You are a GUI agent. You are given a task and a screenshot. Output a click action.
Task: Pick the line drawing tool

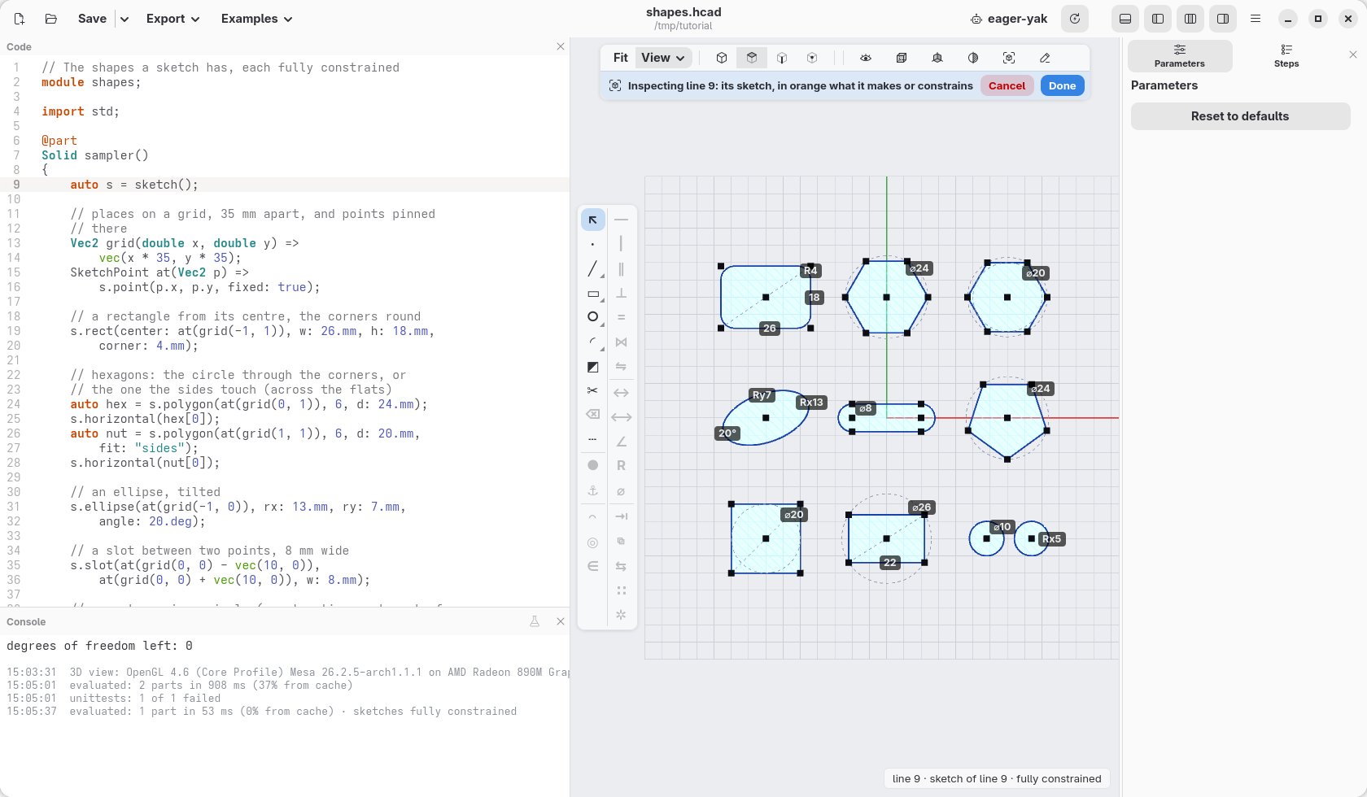(592, 268)
